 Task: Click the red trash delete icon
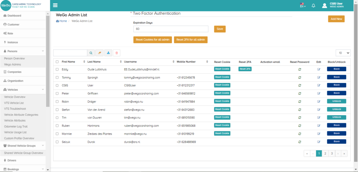117,53
